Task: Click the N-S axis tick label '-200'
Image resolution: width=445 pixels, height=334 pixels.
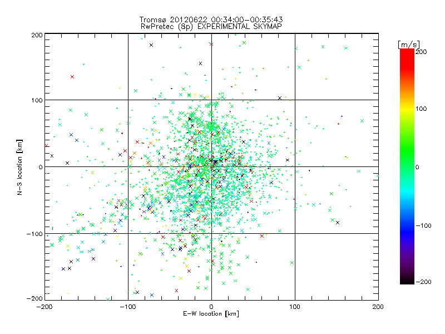Action: point(34,298)
